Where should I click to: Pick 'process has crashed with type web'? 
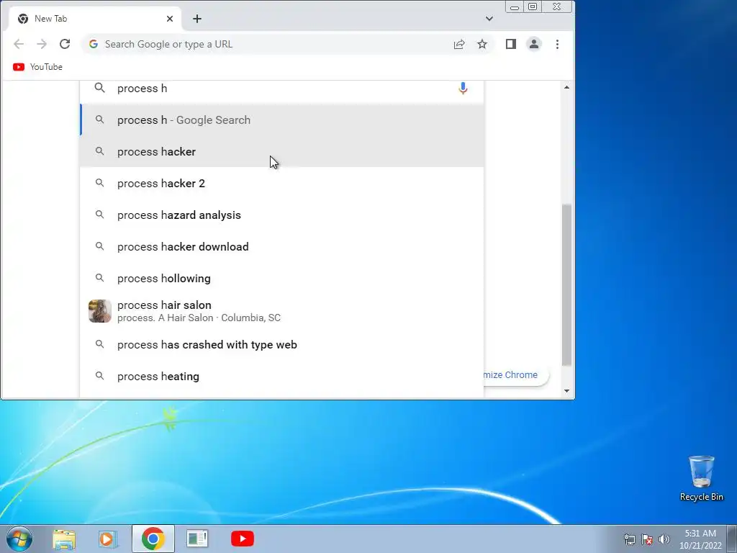282,345
